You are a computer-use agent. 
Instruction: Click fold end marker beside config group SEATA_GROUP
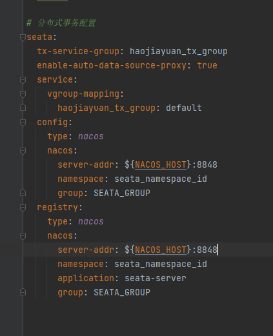(x=23, y=193)
